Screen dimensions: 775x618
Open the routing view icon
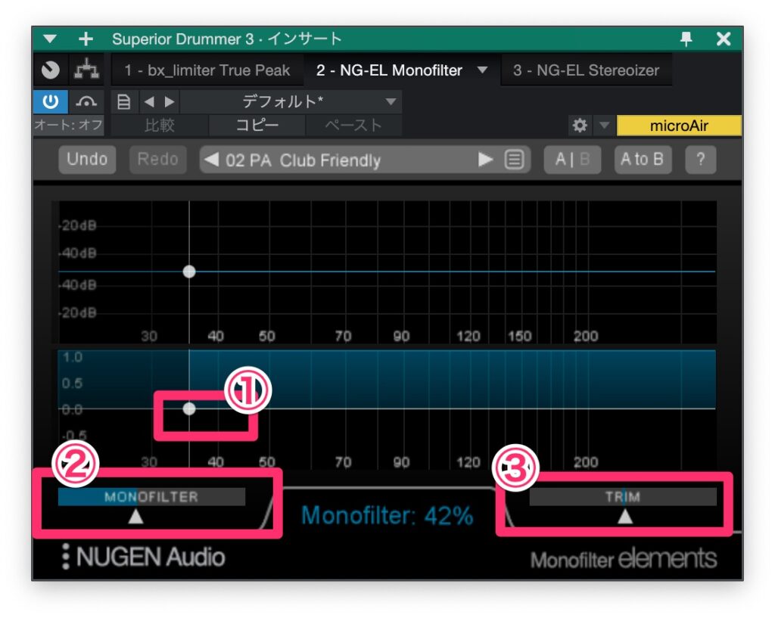point(89,70)
